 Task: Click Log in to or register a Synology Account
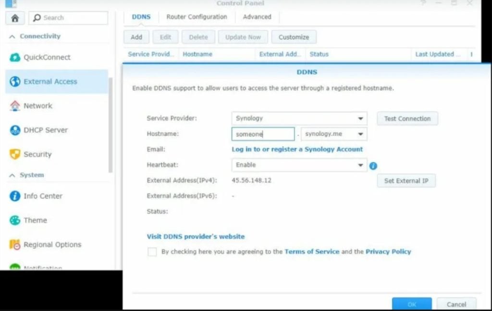(x=297, y=149)
